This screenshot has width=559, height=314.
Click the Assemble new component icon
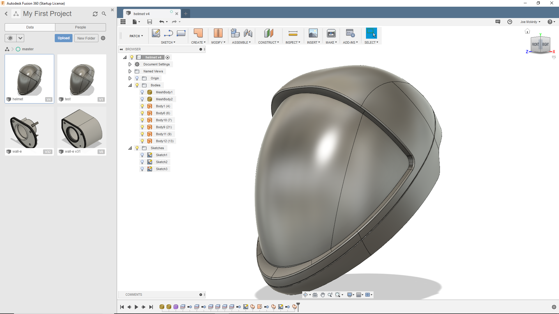point(235,33)
